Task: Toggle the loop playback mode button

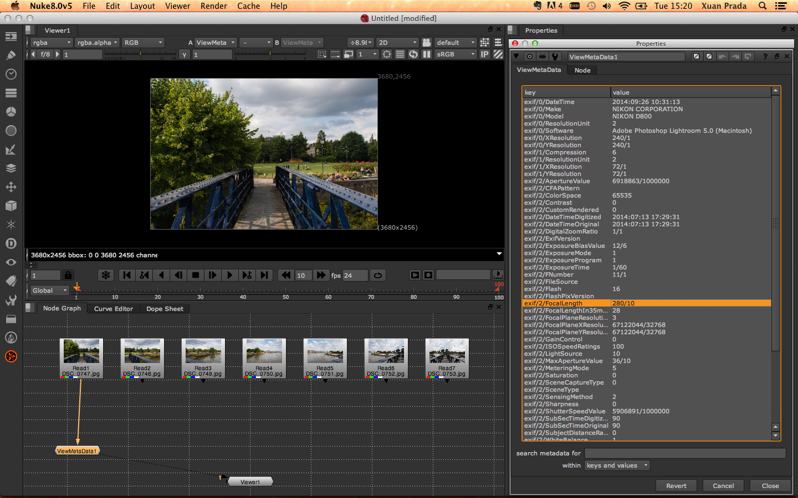Action: point(378,275)
